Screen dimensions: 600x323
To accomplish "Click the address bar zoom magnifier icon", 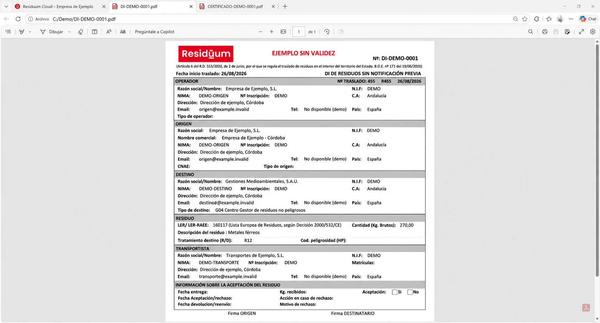I will [x=515, y=19].
